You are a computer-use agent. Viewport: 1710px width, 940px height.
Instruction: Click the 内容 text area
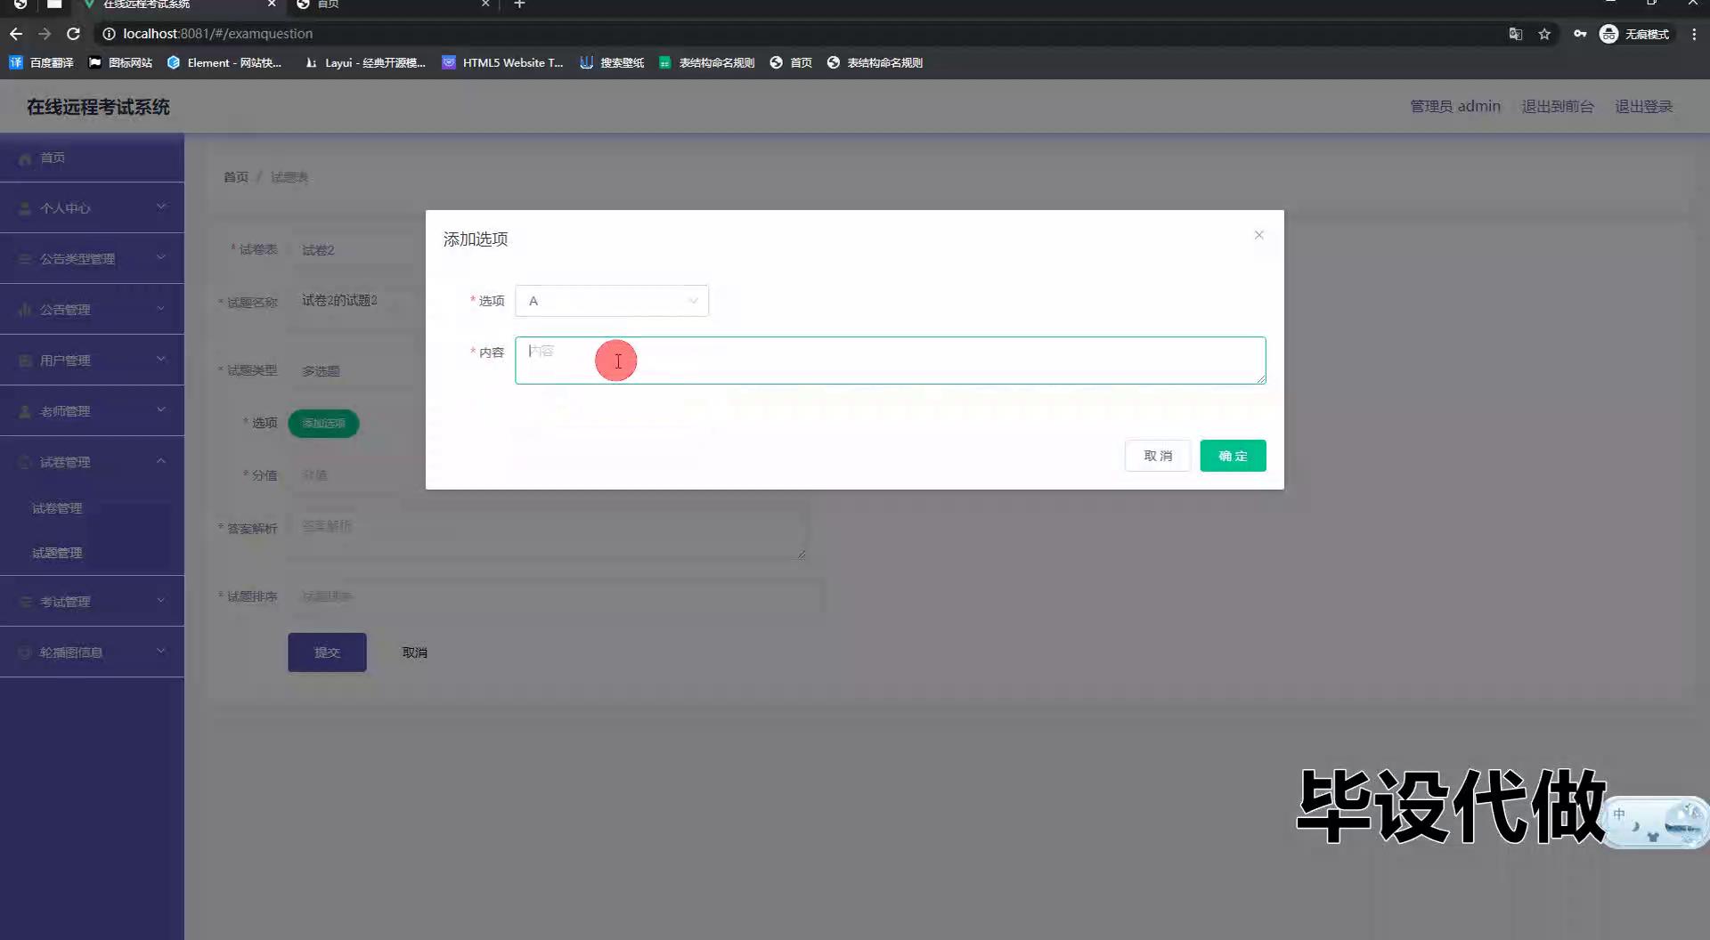point(889,361)
